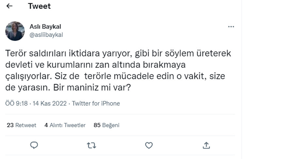Click the Tweet page heading

(39, 6)
